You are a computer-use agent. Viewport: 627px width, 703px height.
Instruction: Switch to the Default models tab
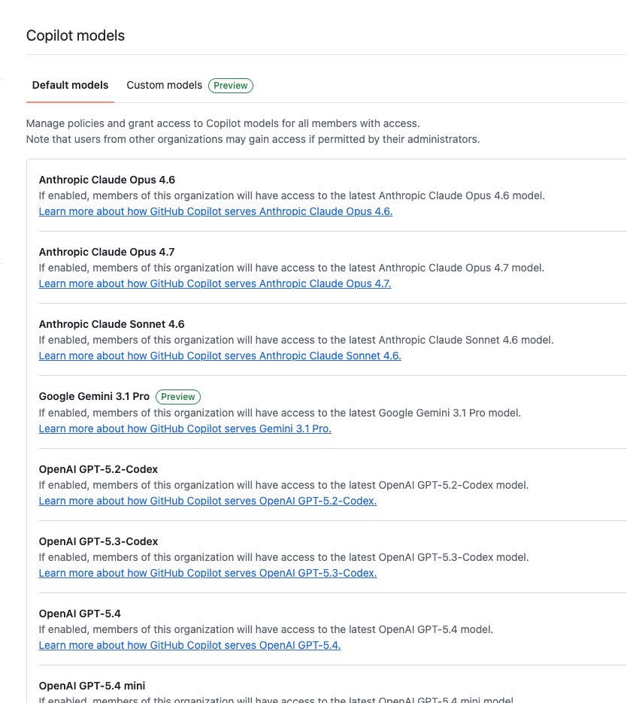click(x=70, y=85)
